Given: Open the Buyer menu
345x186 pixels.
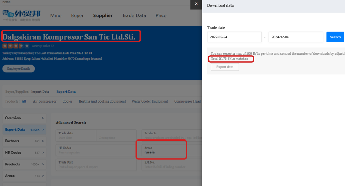Looking at the screenshot, I should pos(77,15).
